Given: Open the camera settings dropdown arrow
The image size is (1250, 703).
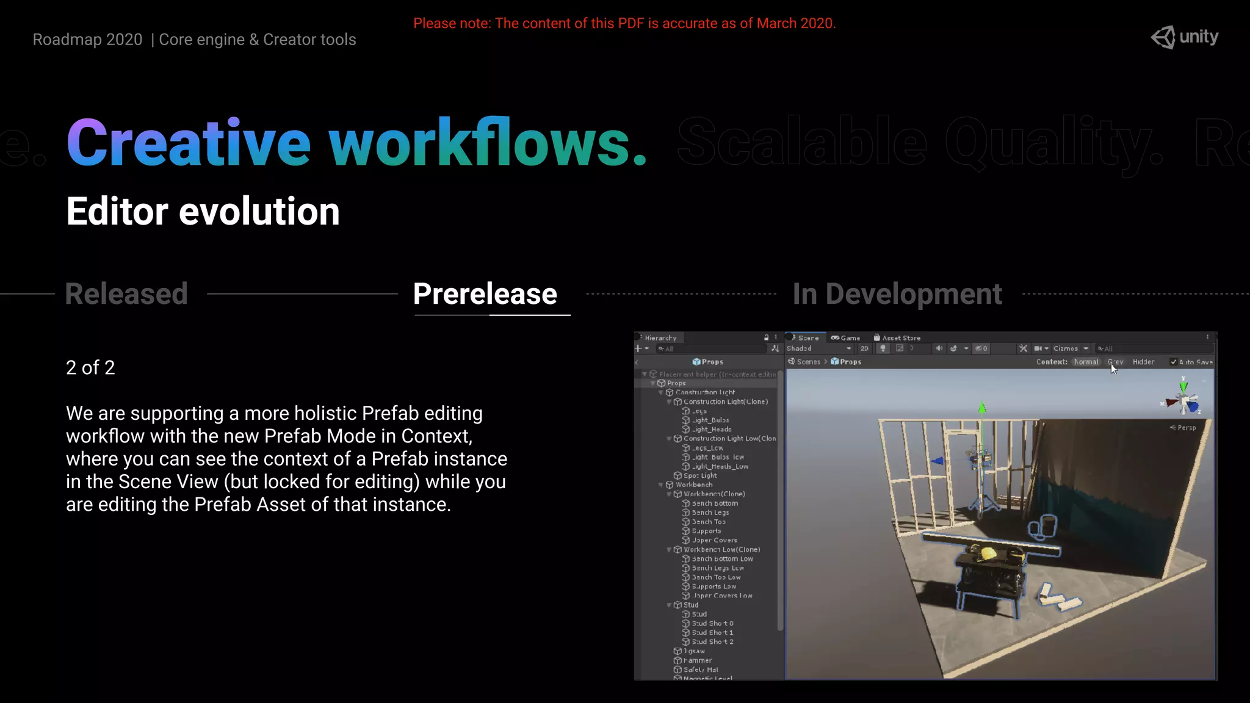Looking at the screenshot, I should tap(1047, 348).
